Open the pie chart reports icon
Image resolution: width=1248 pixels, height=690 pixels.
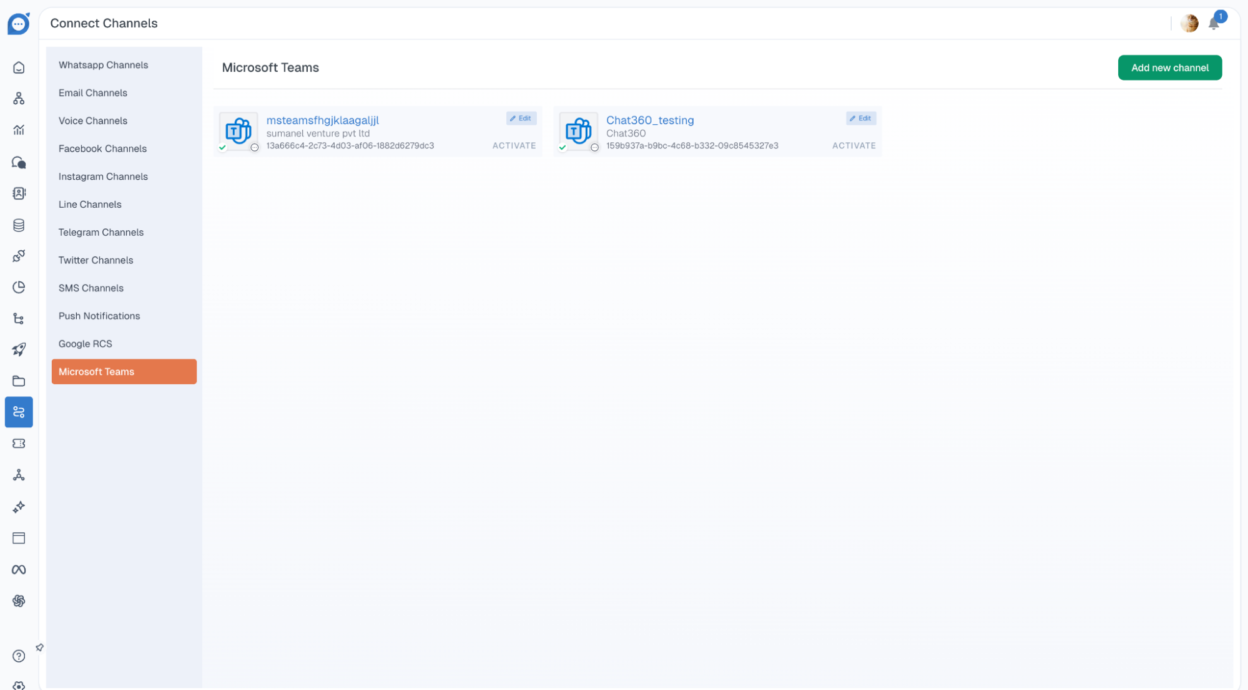pos(19,287)
